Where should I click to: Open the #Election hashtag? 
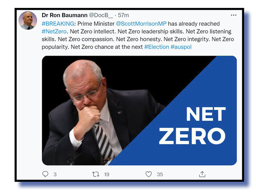point(156,47)
